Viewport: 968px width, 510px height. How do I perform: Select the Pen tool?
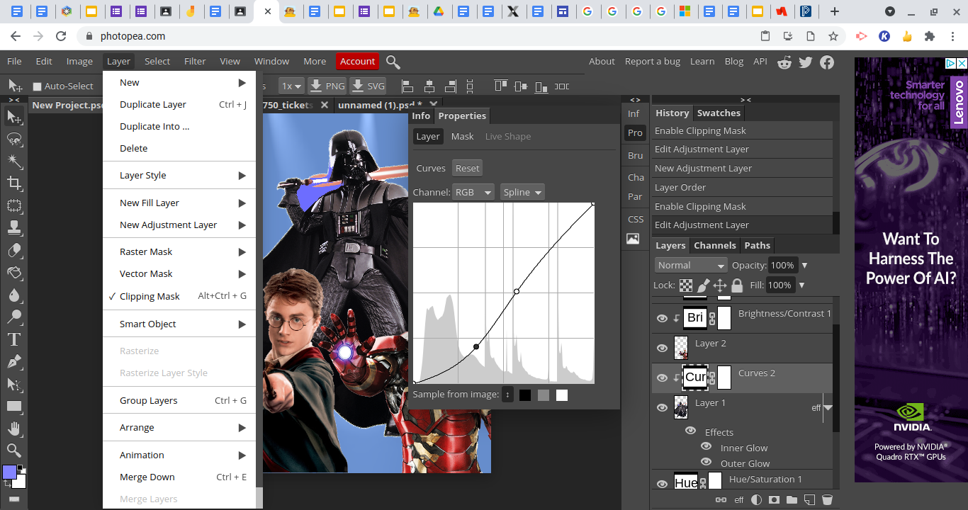[14, 362]
